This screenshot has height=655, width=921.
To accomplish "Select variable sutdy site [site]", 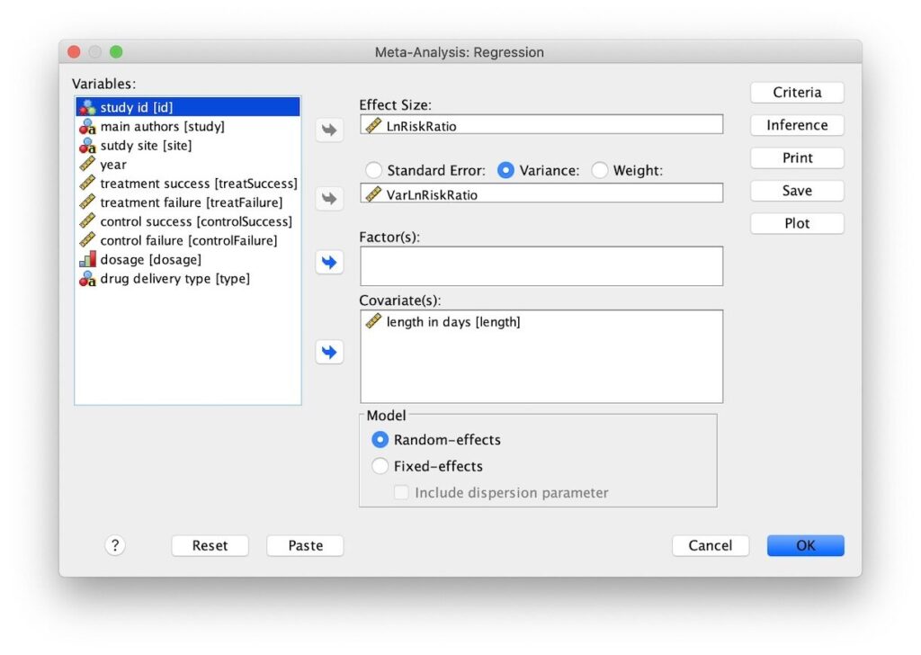I will (188, 145).
